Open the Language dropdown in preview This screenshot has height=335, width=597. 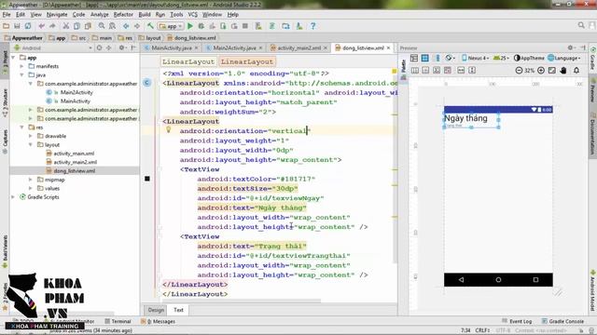564,58
